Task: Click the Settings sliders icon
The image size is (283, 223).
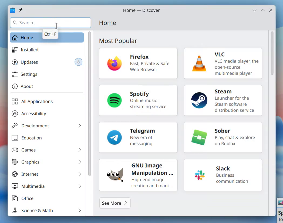Action: [x=15, y=74]
